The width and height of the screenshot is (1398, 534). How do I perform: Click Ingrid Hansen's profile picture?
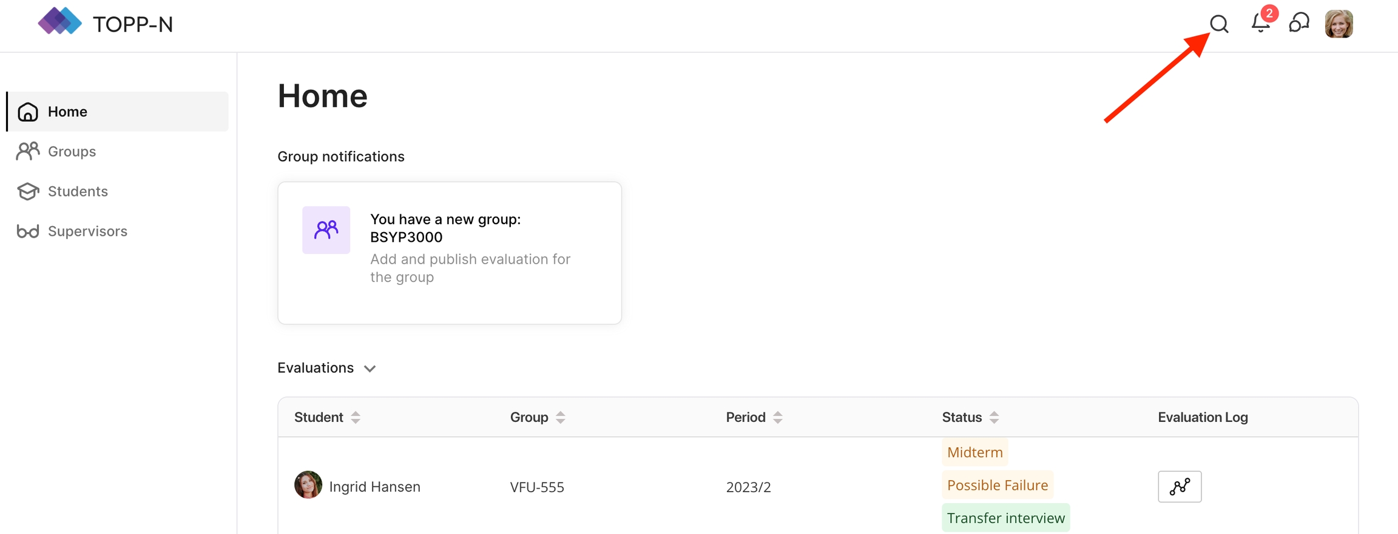pyautogui.click(x=308, y=485)
